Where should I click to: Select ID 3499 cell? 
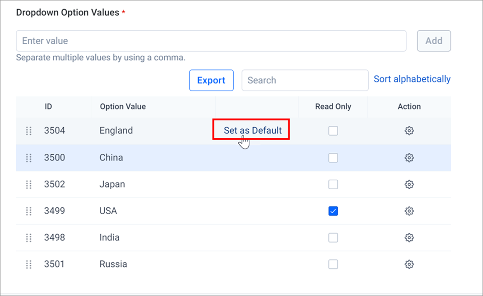55,211
